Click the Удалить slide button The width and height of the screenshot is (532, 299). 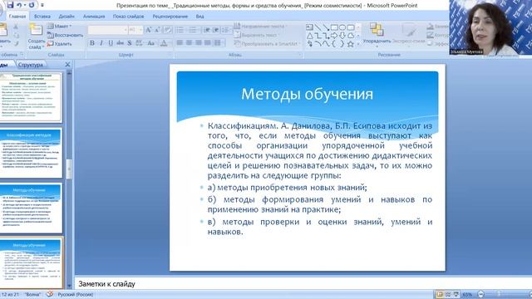pos(60,44)
